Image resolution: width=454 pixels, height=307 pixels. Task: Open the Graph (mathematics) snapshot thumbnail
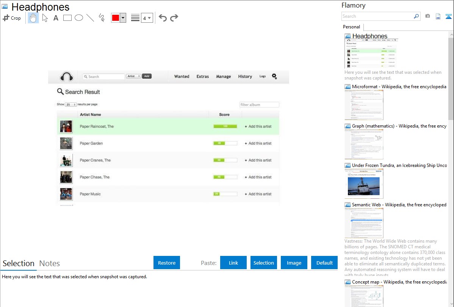pos(364,144)
